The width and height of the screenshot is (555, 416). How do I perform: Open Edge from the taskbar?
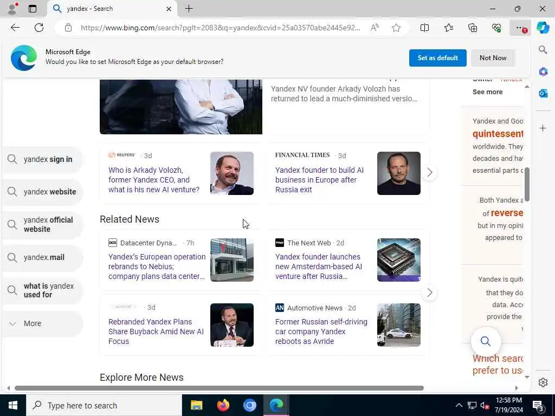coord(276,405)
